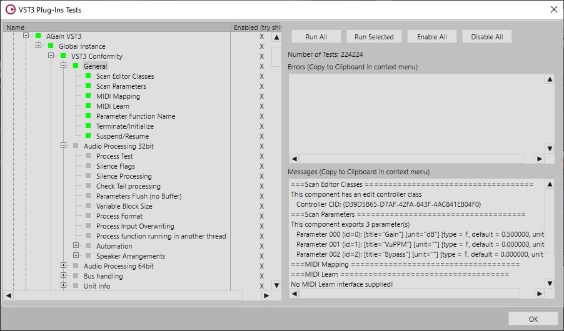Click the green status square beside General
This screenshot has height=331, width=564.
click(x=76, y=66)
